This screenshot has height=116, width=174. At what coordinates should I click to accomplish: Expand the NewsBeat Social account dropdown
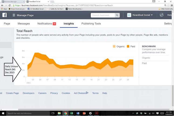coord(152,15)
